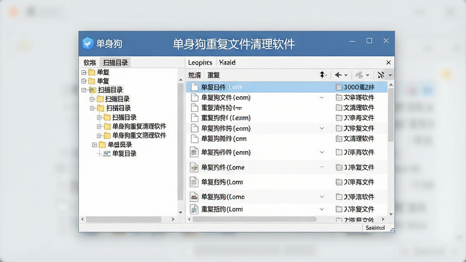
Task: Select the 单复狗件件(emm) file name
Action: click(x=226, y=152)
